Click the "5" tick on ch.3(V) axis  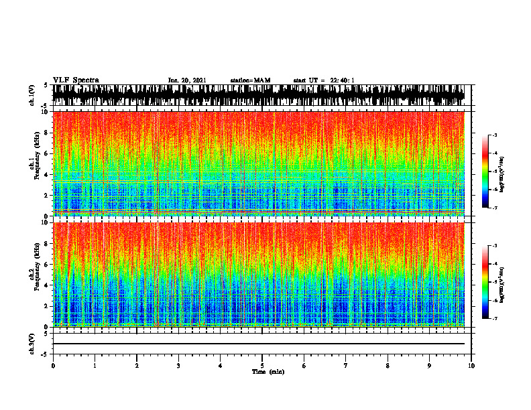46,334
